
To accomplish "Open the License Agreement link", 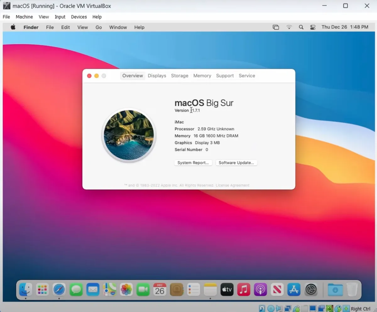I will tap(232, 185).
